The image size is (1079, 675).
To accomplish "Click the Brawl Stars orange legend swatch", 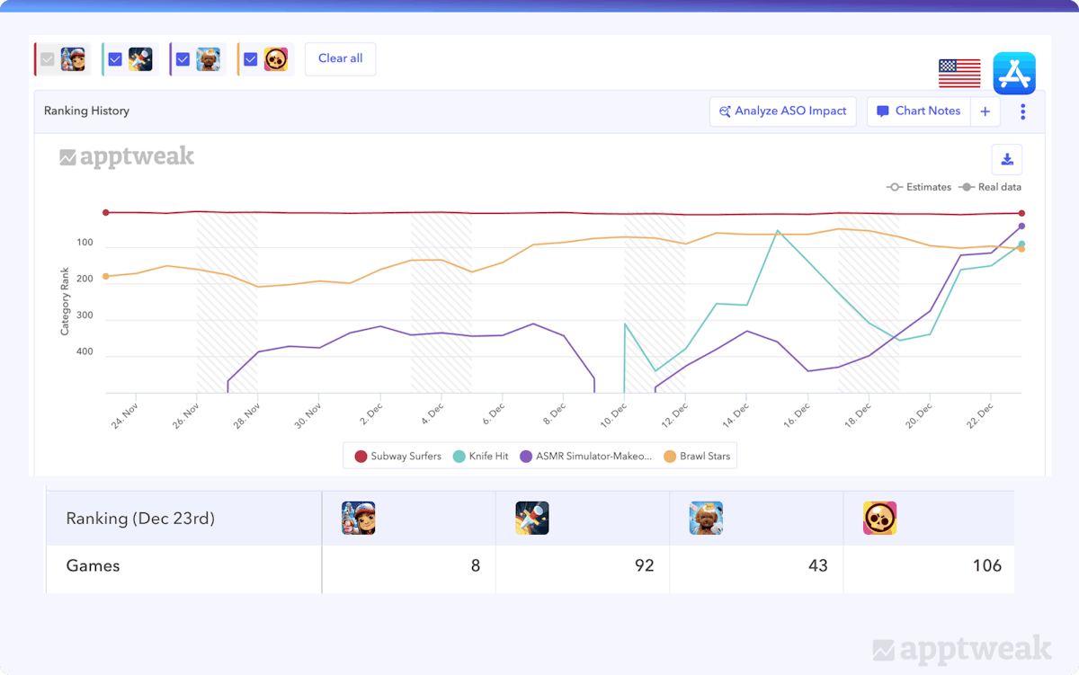I will 670,456.
